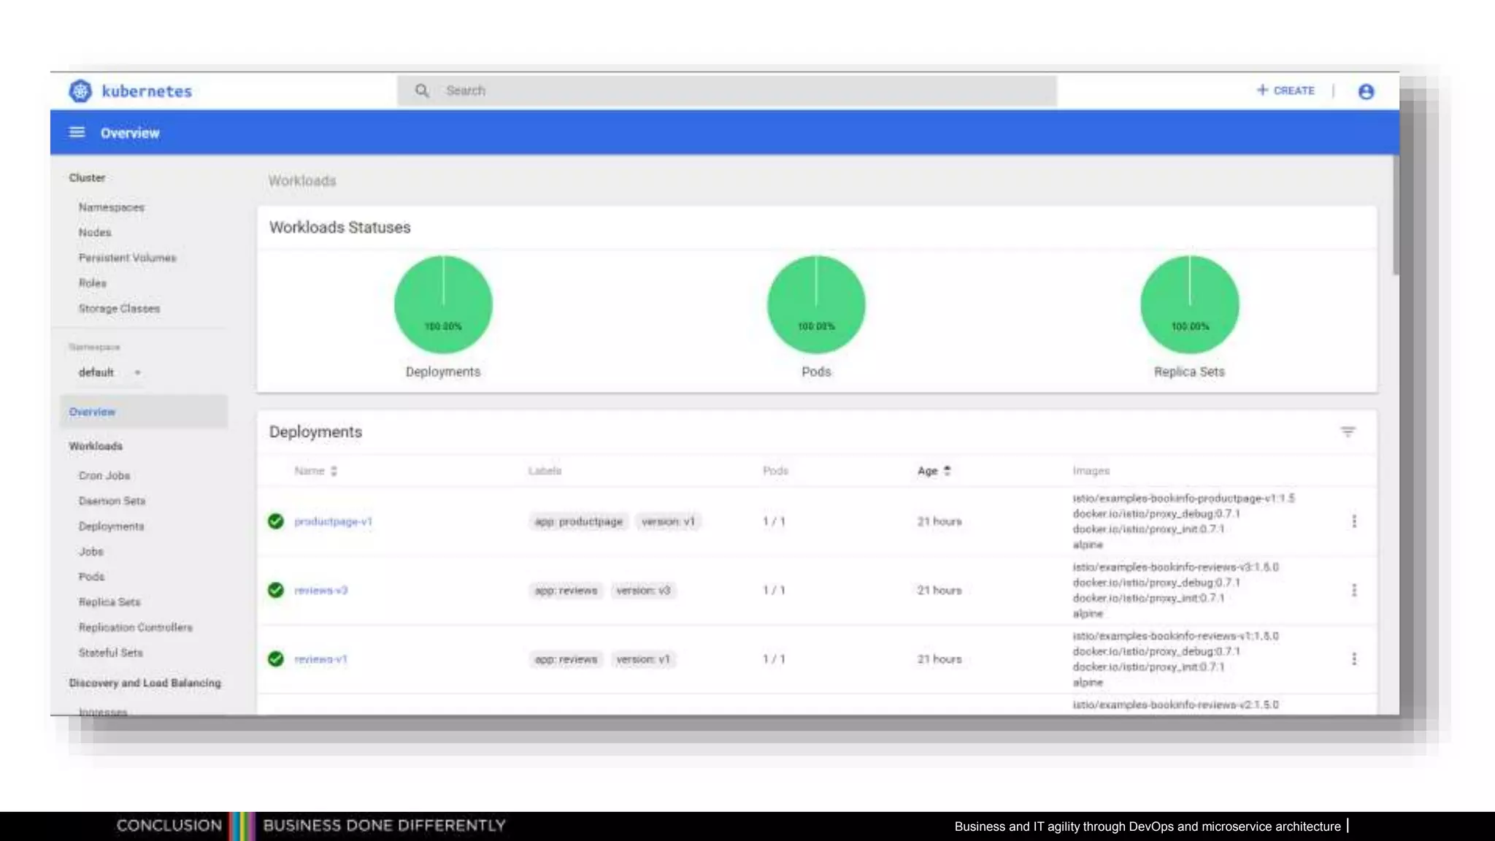This screenshot has height=841, width=1495.
Task: Open actions menu for reviews-v1 row
Action: [1354, 658]
